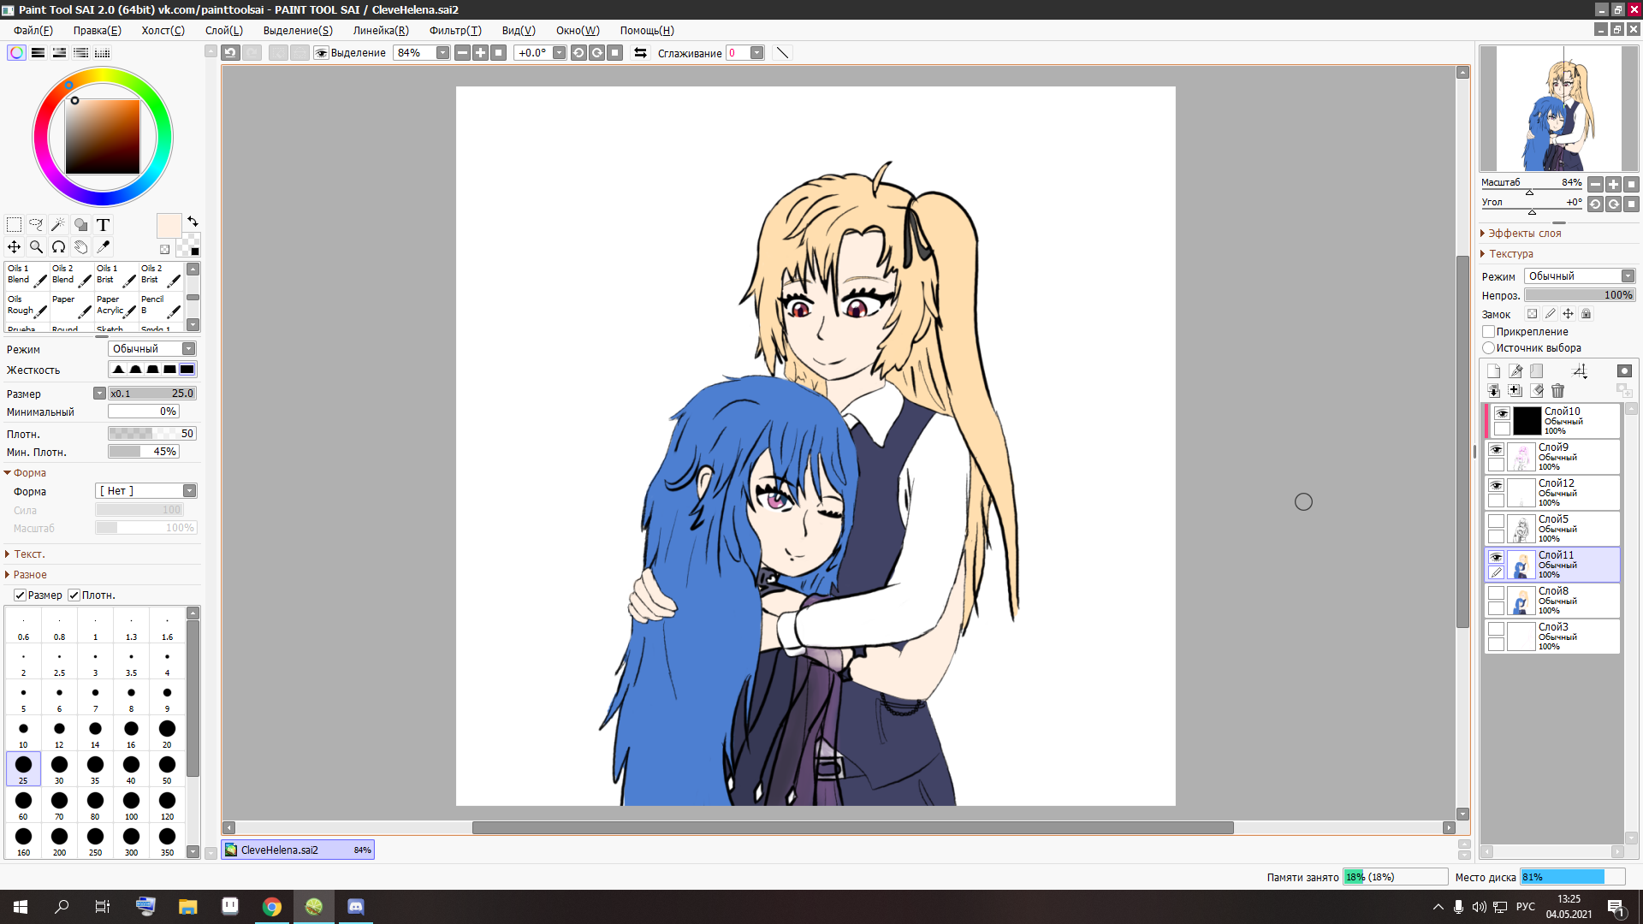
Task: Select the Rotate view tool
Action: pyautogui.click(x=58, y=246)
